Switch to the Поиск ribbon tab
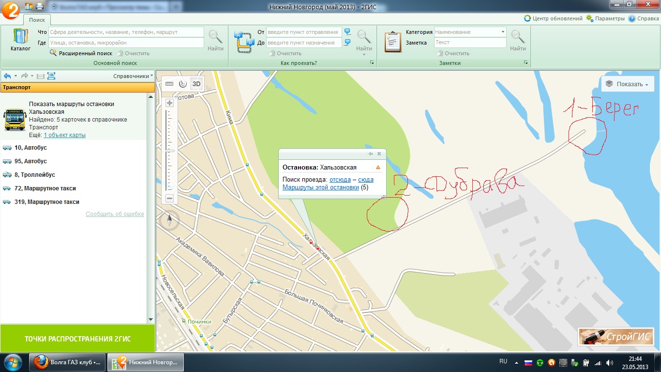Viewport: 661px width, 372px height. [x=37, y=20]
